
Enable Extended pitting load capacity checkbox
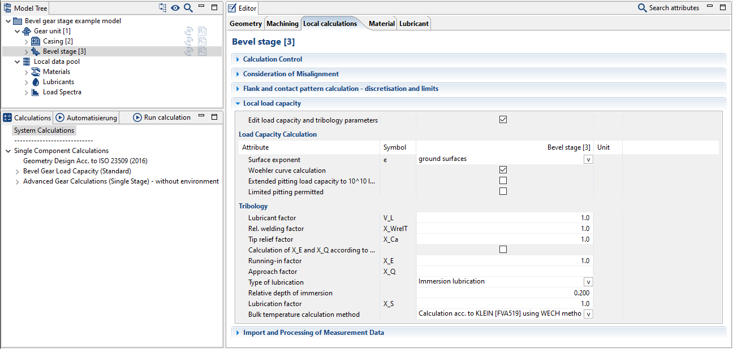pyautogui.click(x=503, y=180)
